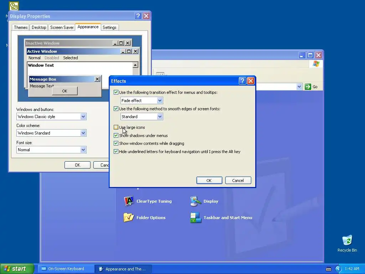Open the ClearType Tuning icon
This screenshot has height=274, width=365.
[x=129, y=201]
